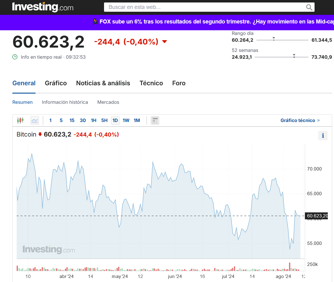Screen dimensions: 334x282
Task: Open the Gráfico técnico link
Action: 300,120
